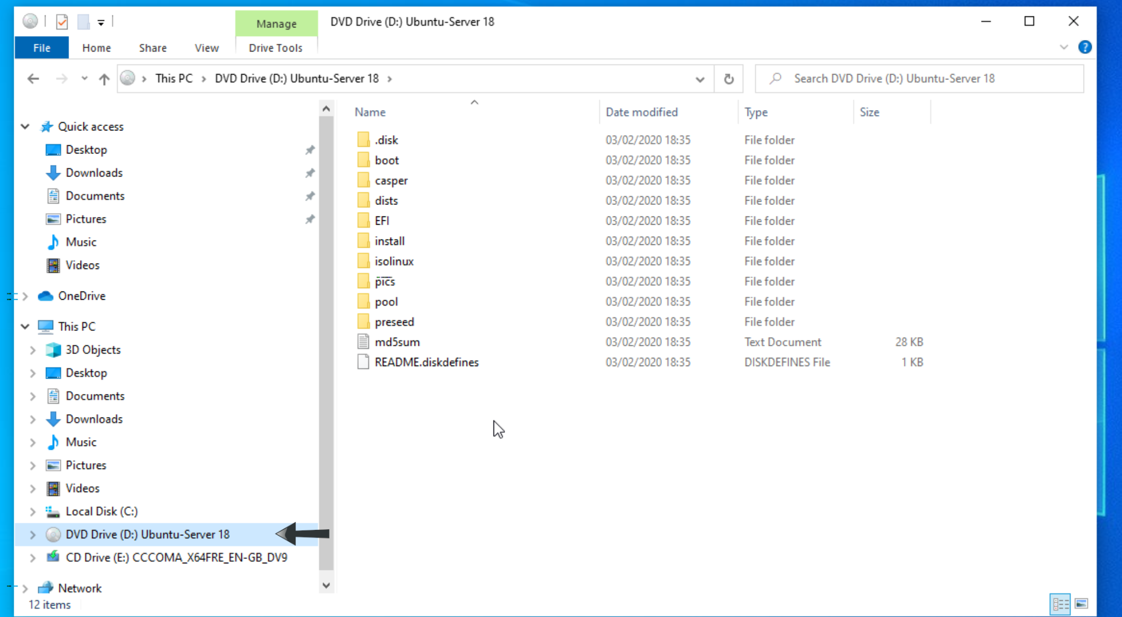Select the md5sum text document

pyautogui.click(x=397, y=342)
